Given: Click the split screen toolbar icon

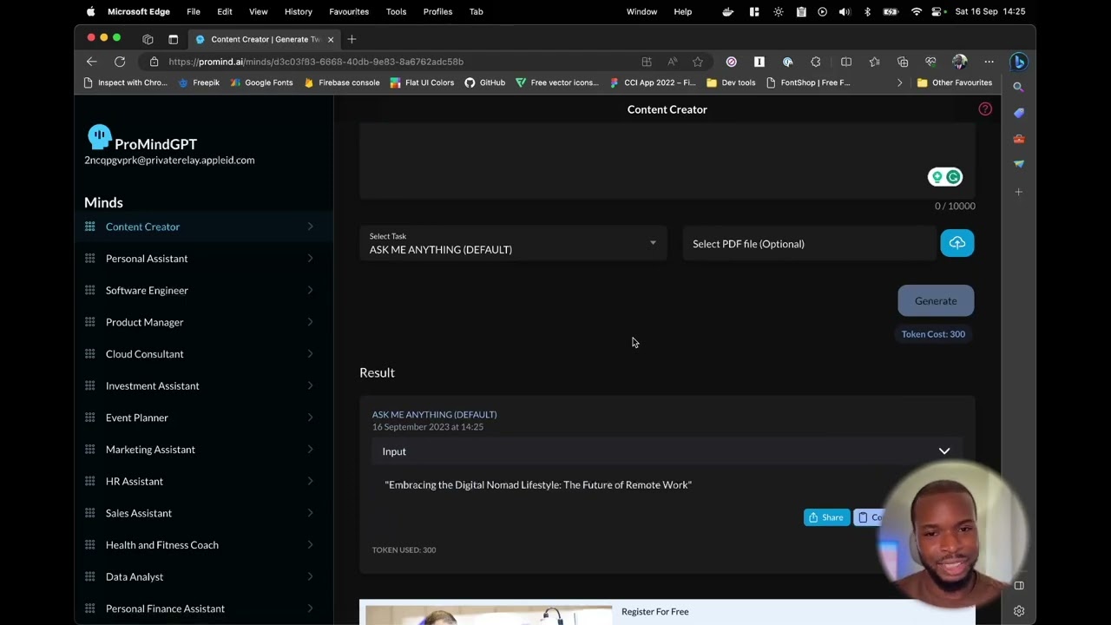Looking at the screenshot, I should (846, 62).
